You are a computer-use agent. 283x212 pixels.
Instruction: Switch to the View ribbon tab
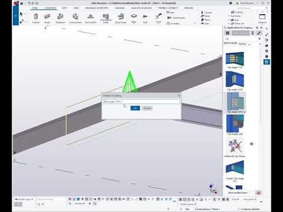[x=76, y=8]
